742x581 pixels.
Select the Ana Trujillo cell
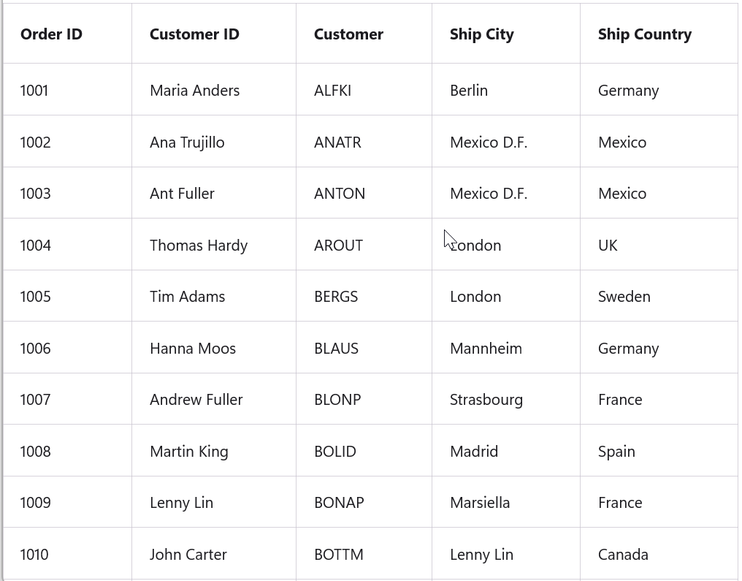tap(187, 143)
